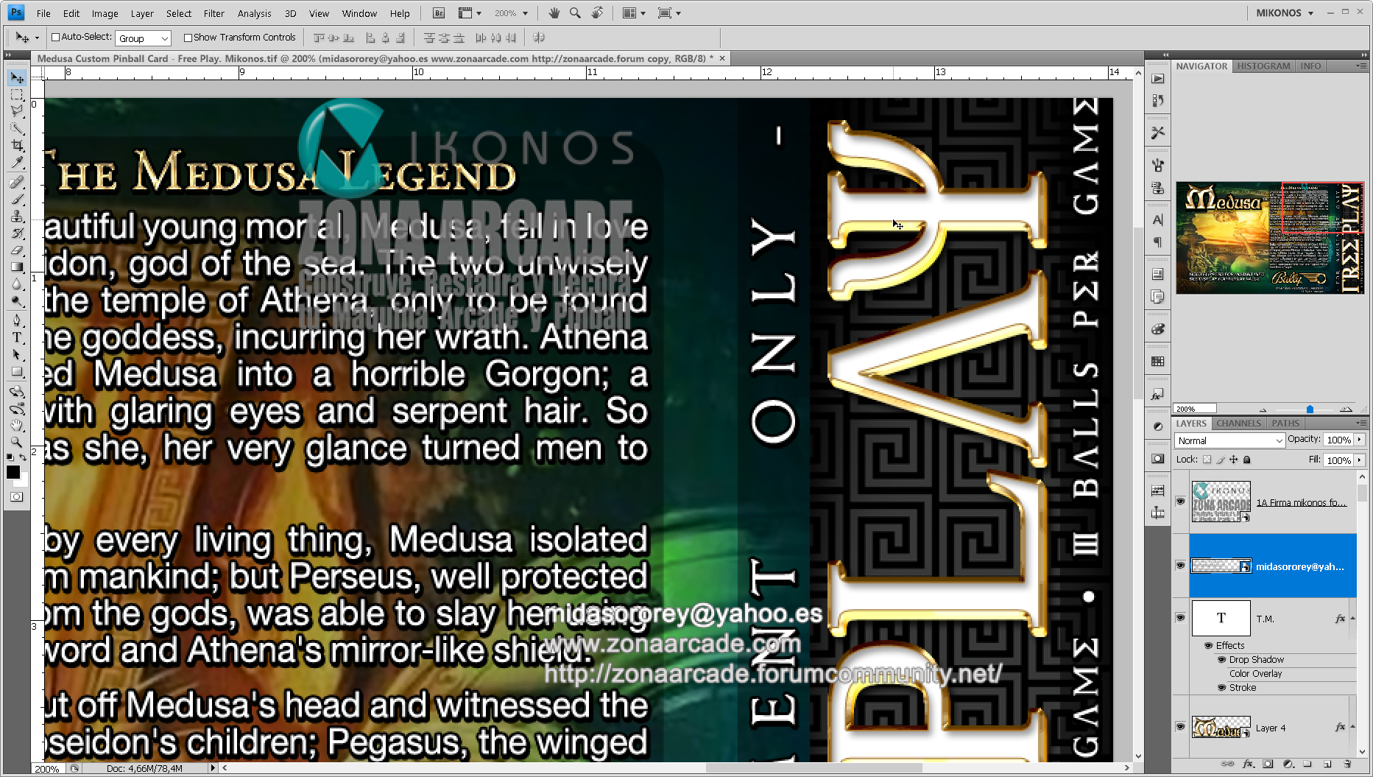Image resolution: width=1373 pixels, height=777 pixels.
Task: Click the foreground color swatch
Action: (x=13, y=473)
